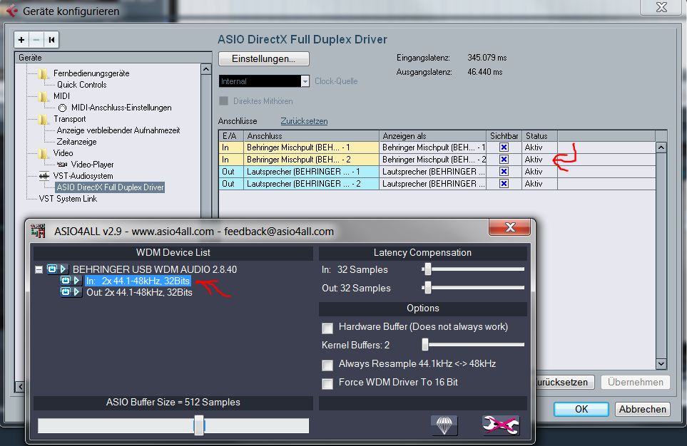
Task: Click the Anschluss column header
Action: (x=311, y=135)
